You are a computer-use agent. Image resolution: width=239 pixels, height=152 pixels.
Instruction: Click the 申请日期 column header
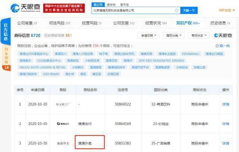pos(38,90)
